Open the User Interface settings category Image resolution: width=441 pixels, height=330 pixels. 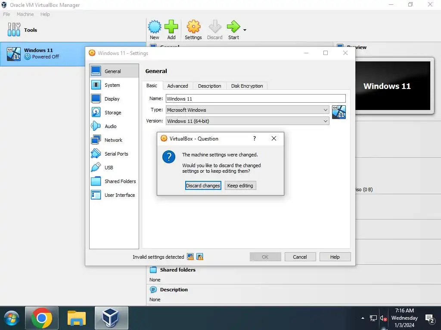coord(114,195)
